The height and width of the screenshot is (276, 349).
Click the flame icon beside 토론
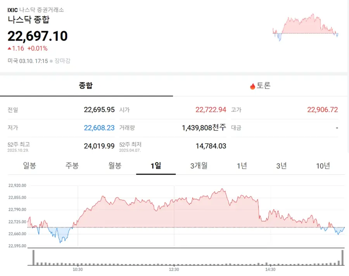tap(252, 86)
